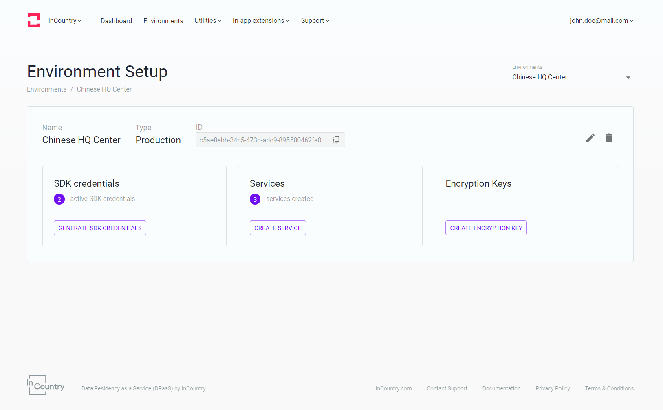Open Environments in the top navigation
Viewport: 663px width, 410px height.
coord(163,21)
